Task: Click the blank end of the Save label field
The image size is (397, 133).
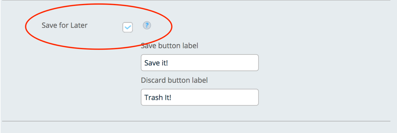Action: [x=239, y=63]
